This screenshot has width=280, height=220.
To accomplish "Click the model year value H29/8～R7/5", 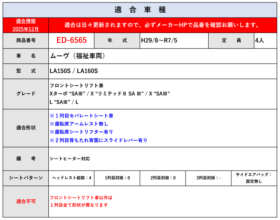I will (x=159, y=40).
